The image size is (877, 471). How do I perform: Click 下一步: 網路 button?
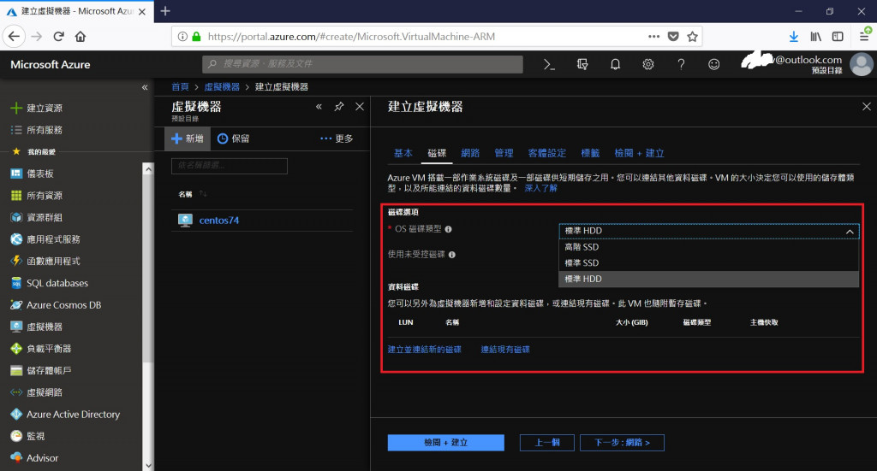point(622,443)
